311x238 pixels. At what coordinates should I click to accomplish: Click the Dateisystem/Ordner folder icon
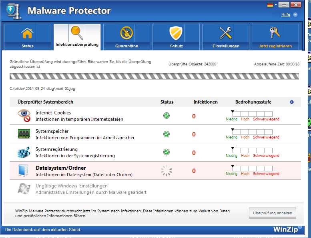(23, 171)
